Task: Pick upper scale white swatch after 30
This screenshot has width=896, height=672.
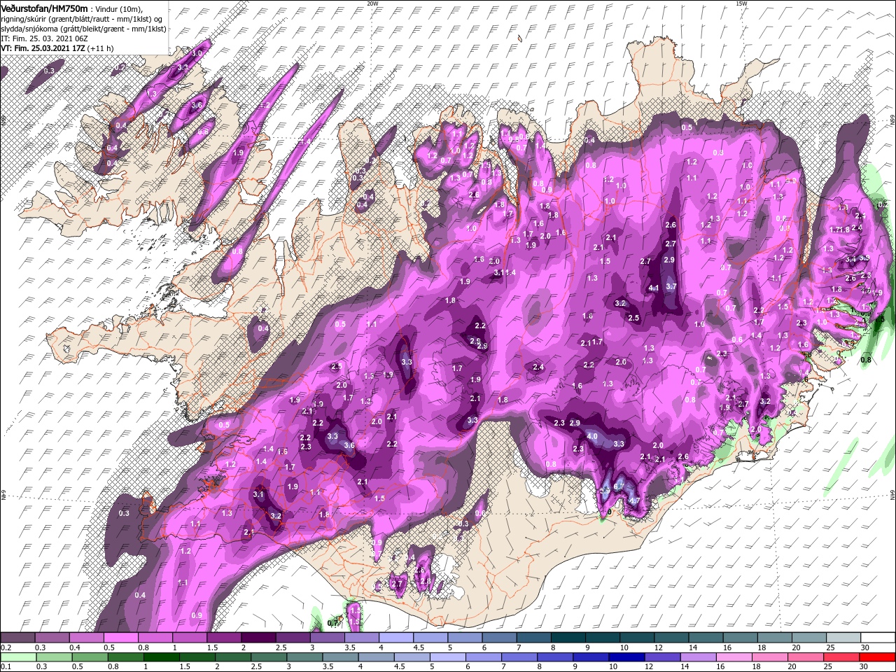Action: pos(877,638)
